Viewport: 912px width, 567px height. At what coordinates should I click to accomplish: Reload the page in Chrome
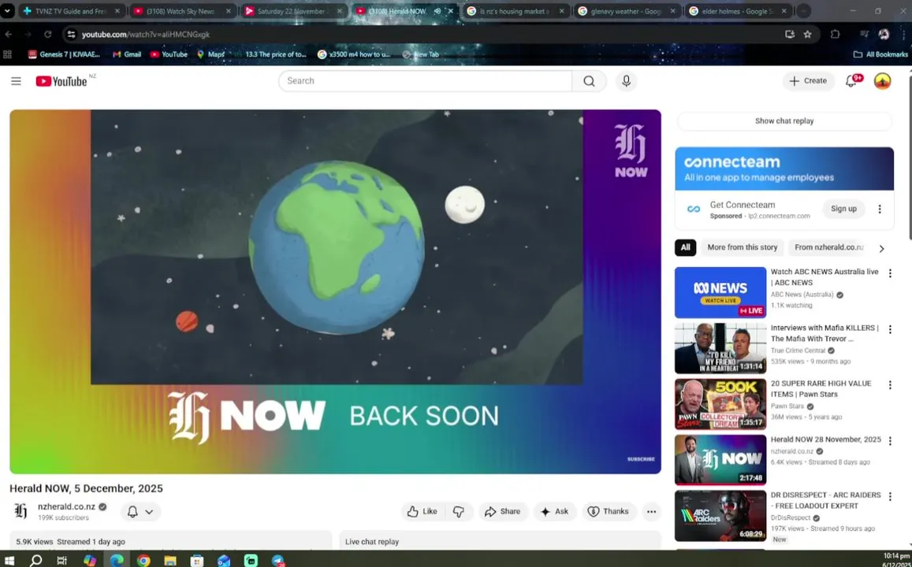pos(48,35)
